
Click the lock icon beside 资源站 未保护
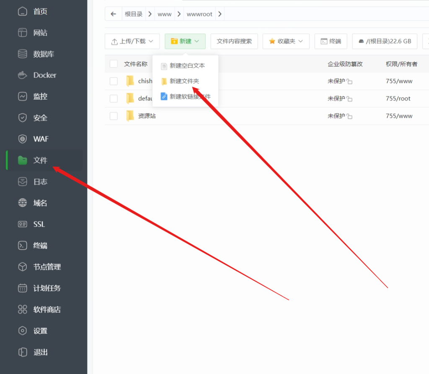coord(349,116)
